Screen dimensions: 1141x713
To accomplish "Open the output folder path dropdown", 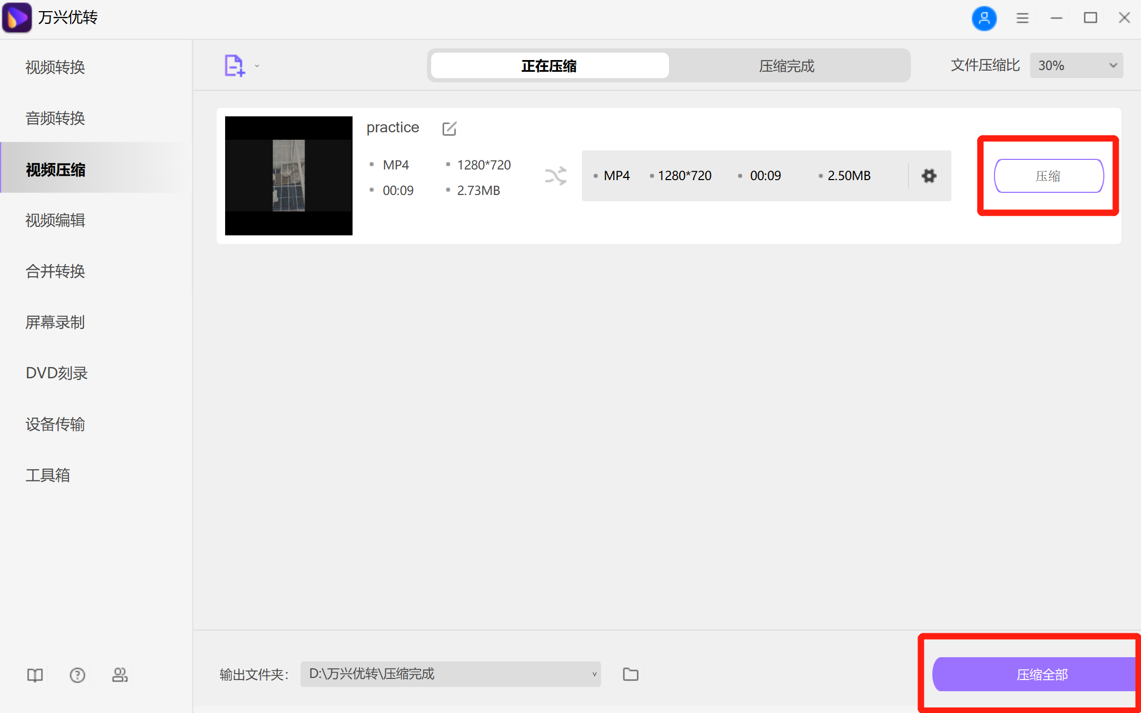I will click(593, 674).
